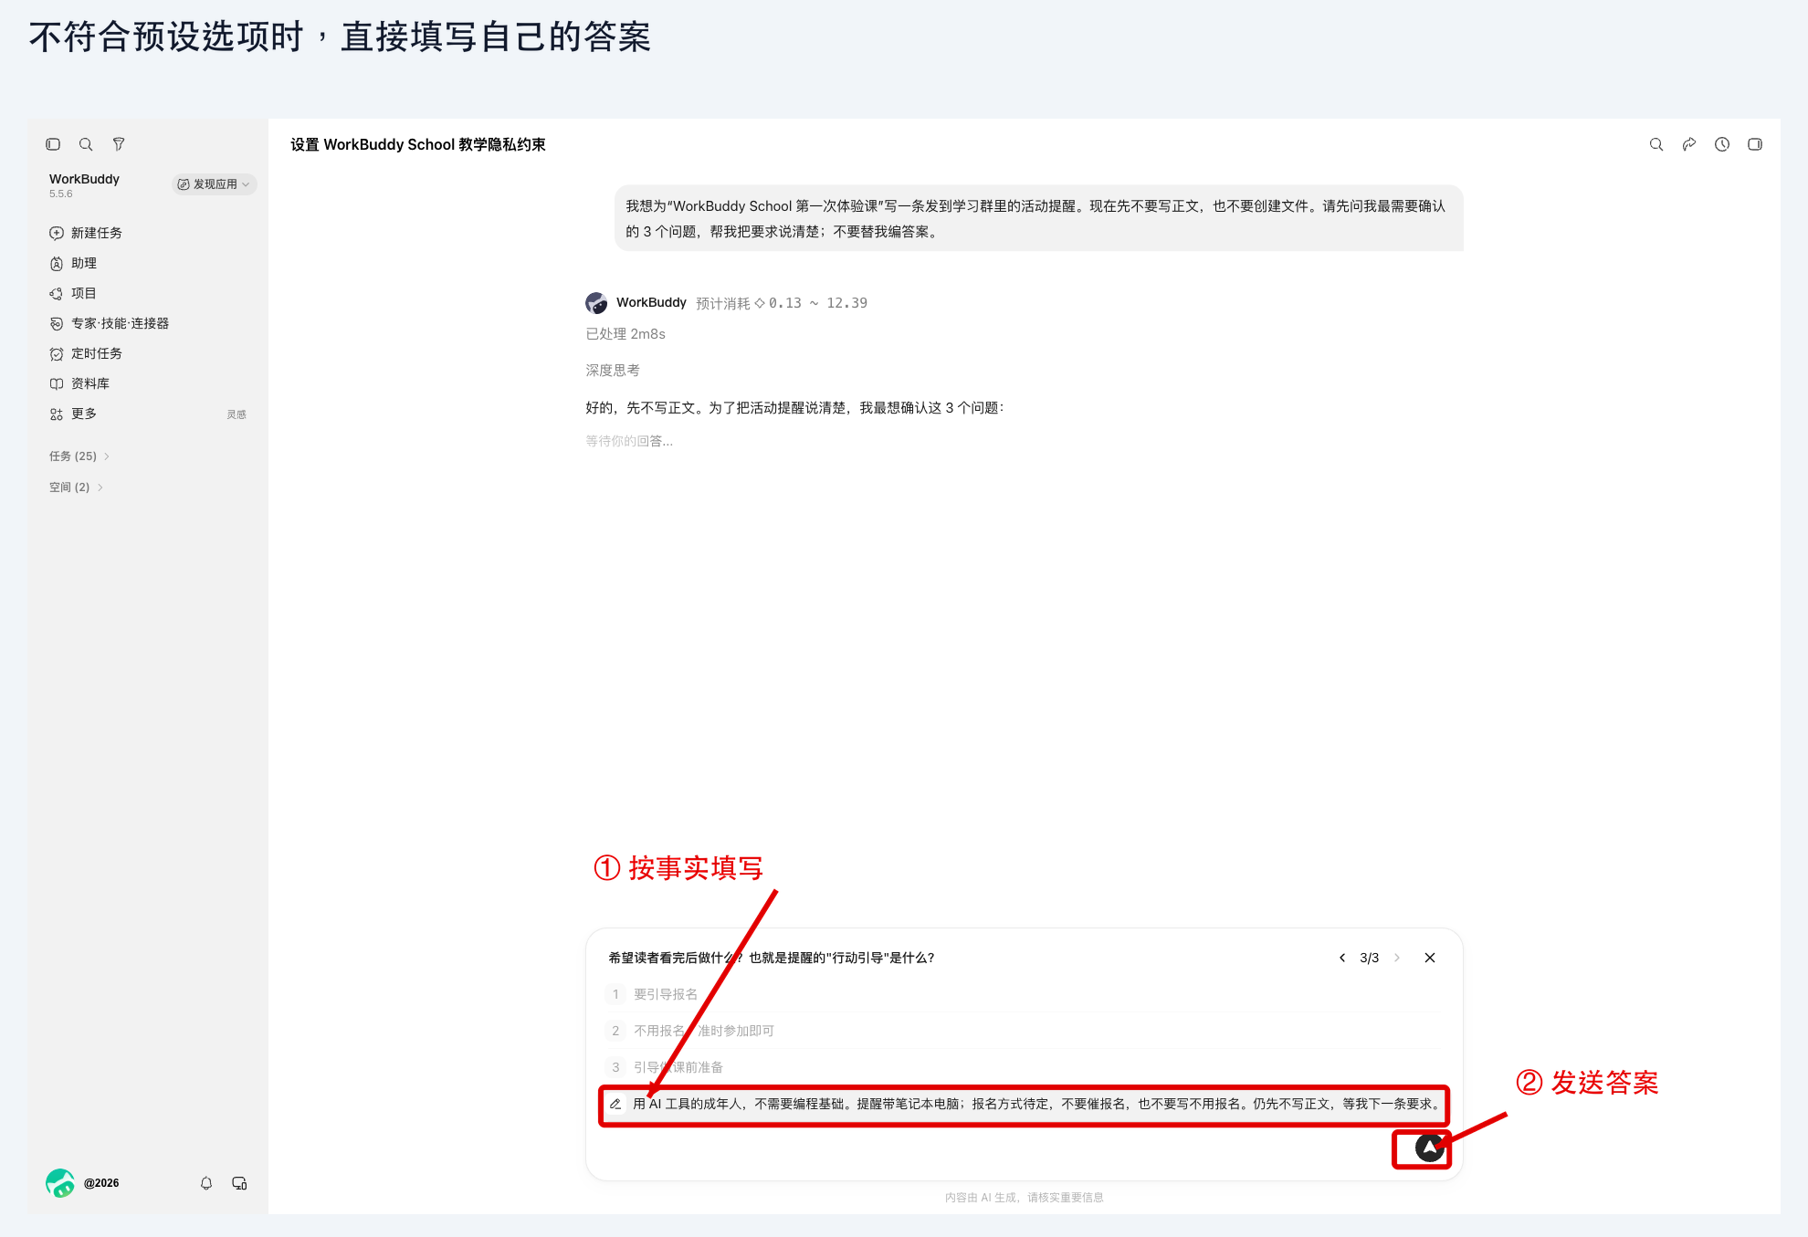Click the pencil icon of custom answer
This screenshot has height=1237, width=1808.
[615, 1105]
